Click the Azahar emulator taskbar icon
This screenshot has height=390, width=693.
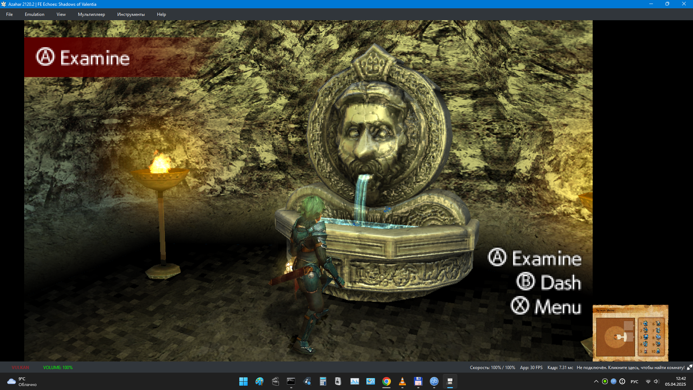click(450, 381)
